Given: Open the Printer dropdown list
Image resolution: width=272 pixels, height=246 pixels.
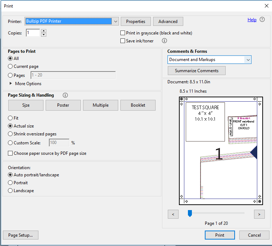Looking at the screenshot, I should pyautogui.click(x=116, y=21).
